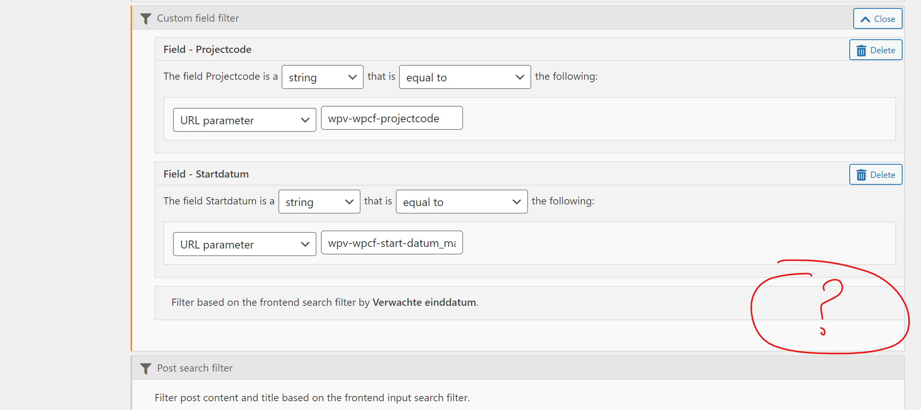Open Startdatum comparison dropdown showing equal to

point(462,202)
